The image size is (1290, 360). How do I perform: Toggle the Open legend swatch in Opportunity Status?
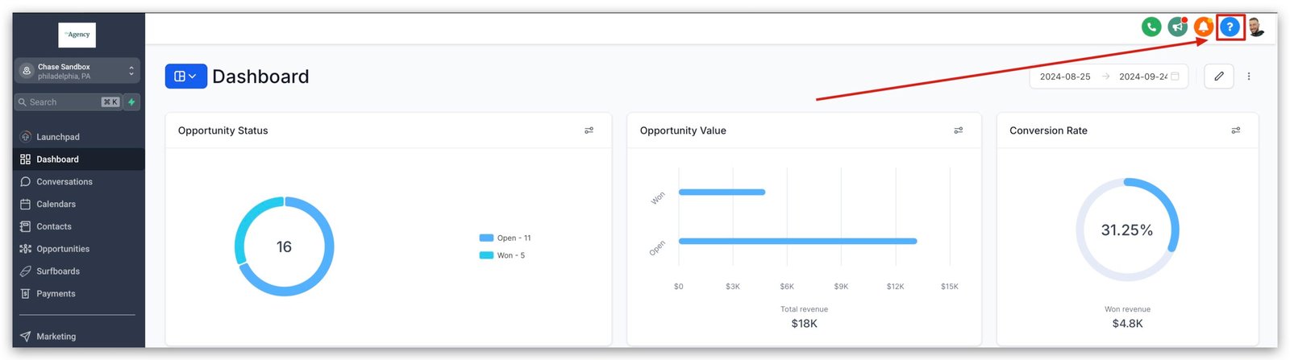pos(486,238)
